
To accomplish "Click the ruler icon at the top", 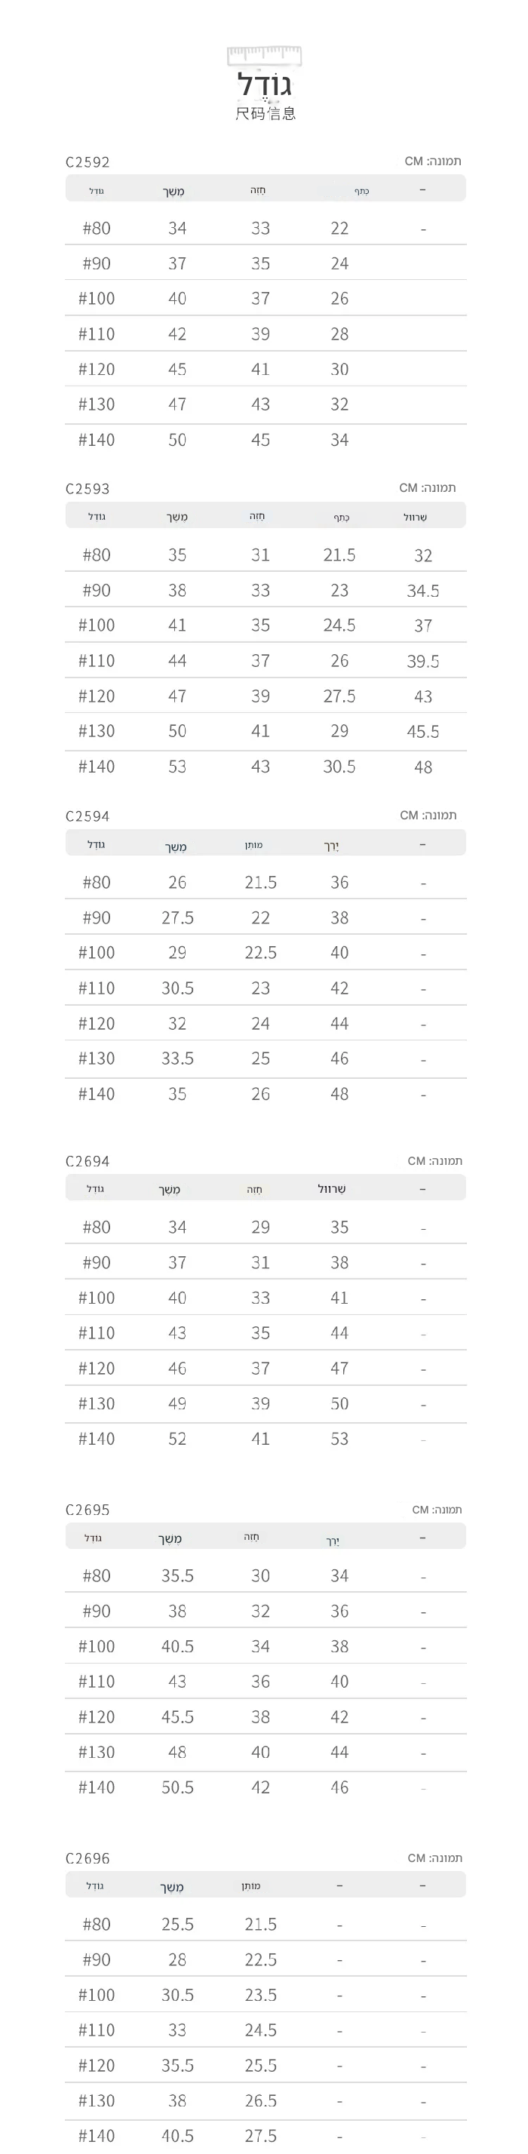I will (x=264, y=56).
